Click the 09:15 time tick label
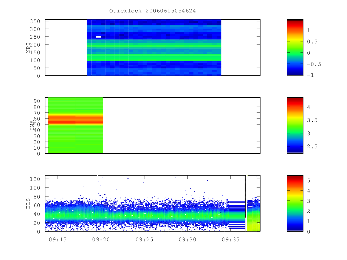 (x=57, y=239)
